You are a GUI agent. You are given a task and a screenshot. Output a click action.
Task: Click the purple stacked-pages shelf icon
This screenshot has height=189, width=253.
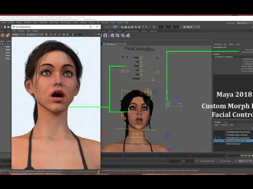click(118, 36)
